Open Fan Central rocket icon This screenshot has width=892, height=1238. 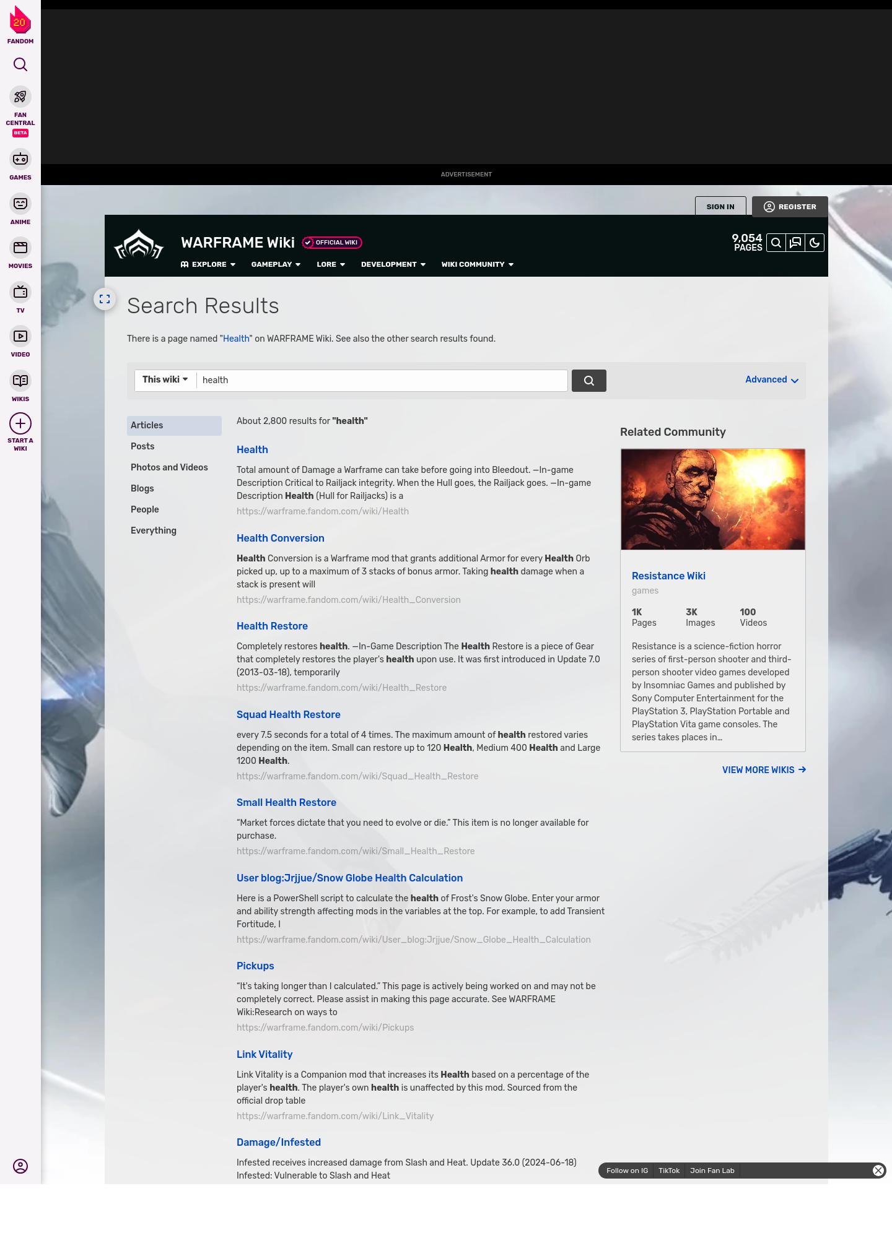pos(20,97)
